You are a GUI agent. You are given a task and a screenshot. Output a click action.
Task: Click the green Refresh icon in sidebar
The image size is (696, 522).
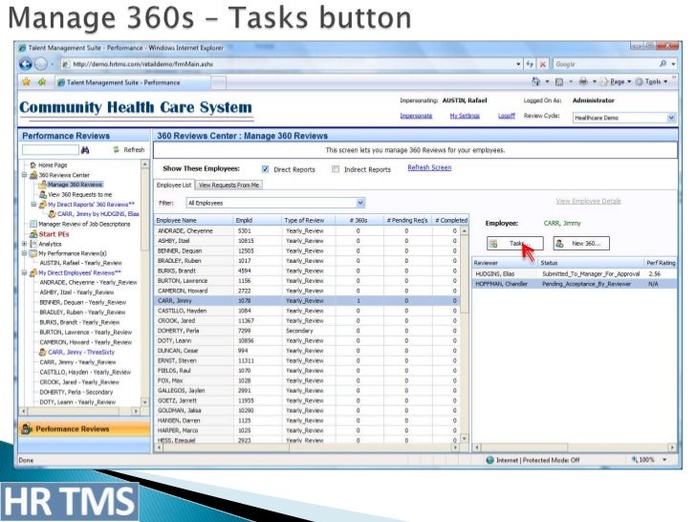click(x=117, y=149)
